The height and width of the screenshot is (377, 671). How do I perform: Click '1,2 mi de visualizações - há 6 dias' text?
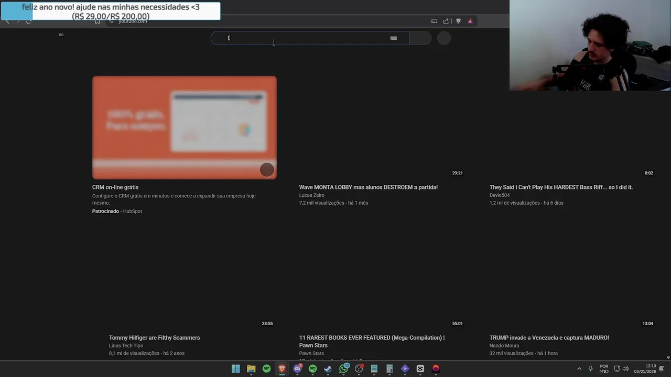point(526,203)
